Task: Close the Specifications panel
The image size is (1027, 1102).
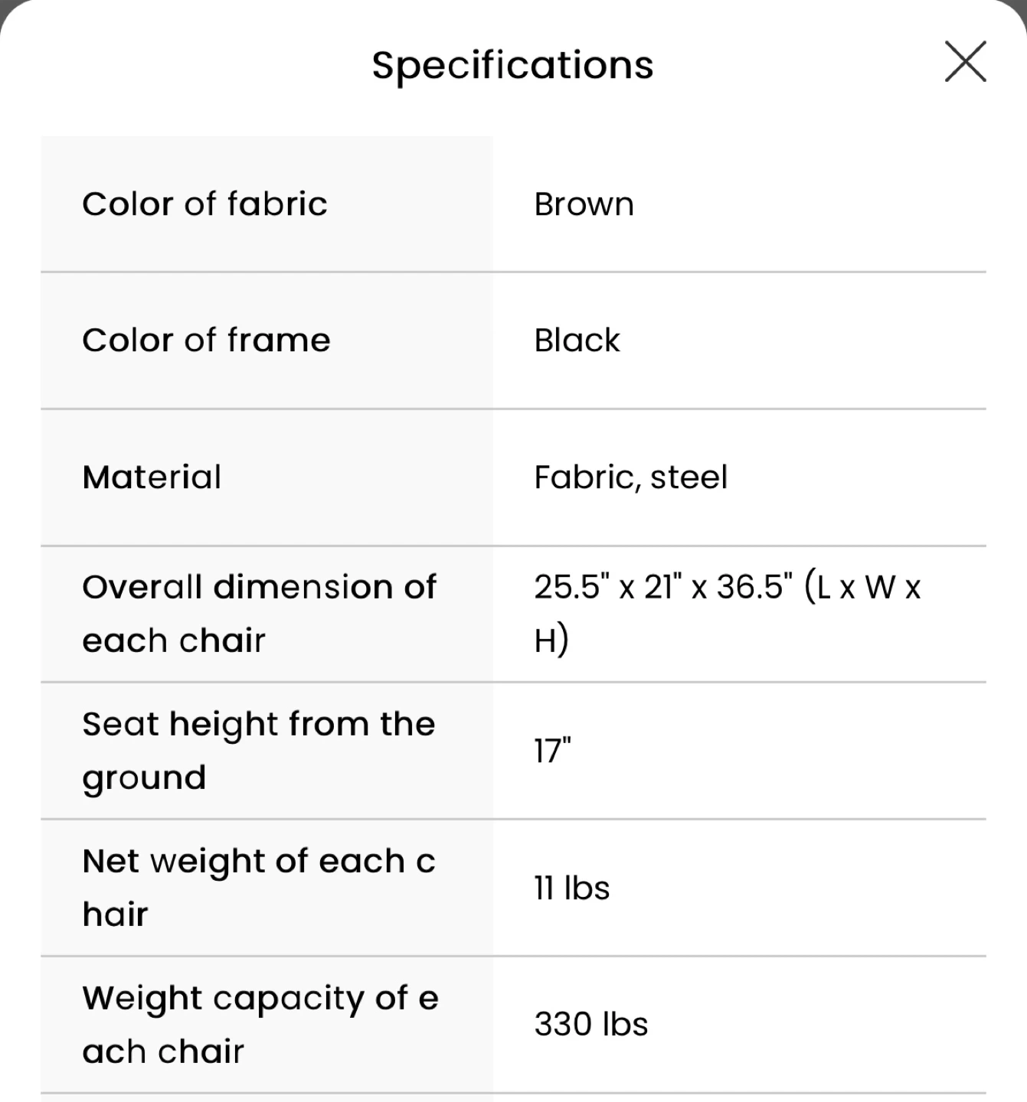Action: click(x=965, y=62)
